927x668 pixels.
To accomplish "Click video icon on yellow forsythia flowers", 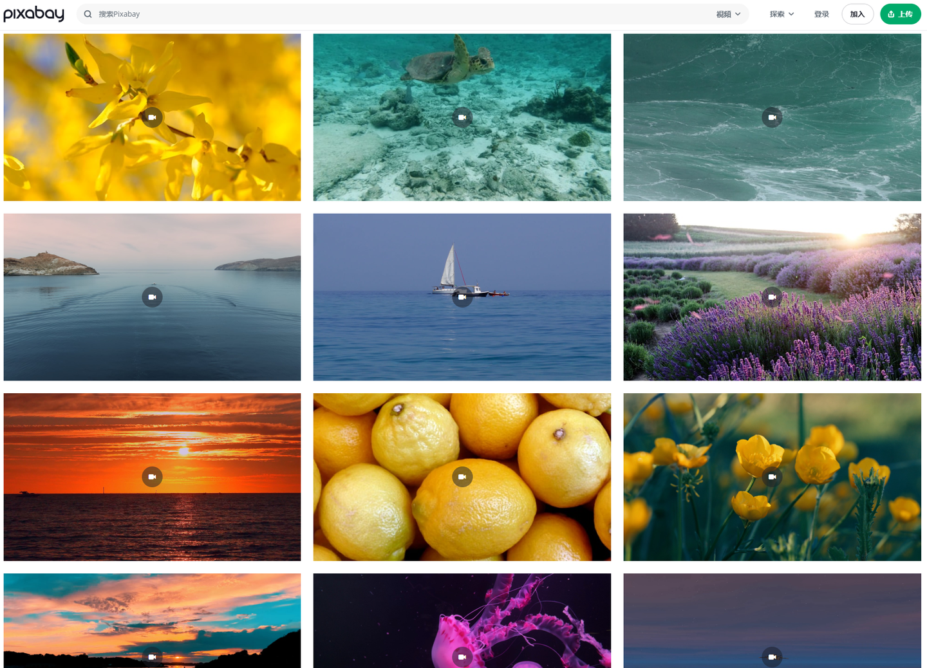I will pyautogui.click(x=152, y=117).
